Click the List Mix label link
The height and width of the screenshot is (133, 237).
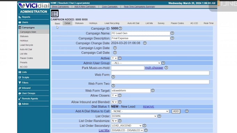104,130
